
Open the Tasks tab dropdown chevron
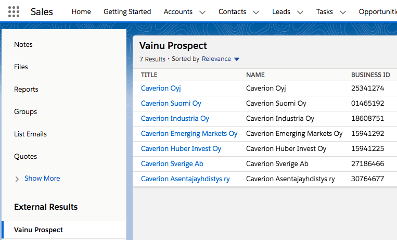(x=342, y=12)
